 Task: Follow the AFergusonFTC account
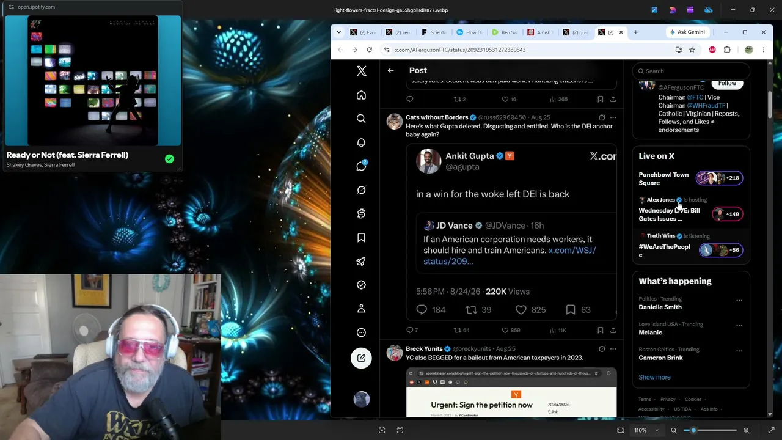click(x=727, y=84)
